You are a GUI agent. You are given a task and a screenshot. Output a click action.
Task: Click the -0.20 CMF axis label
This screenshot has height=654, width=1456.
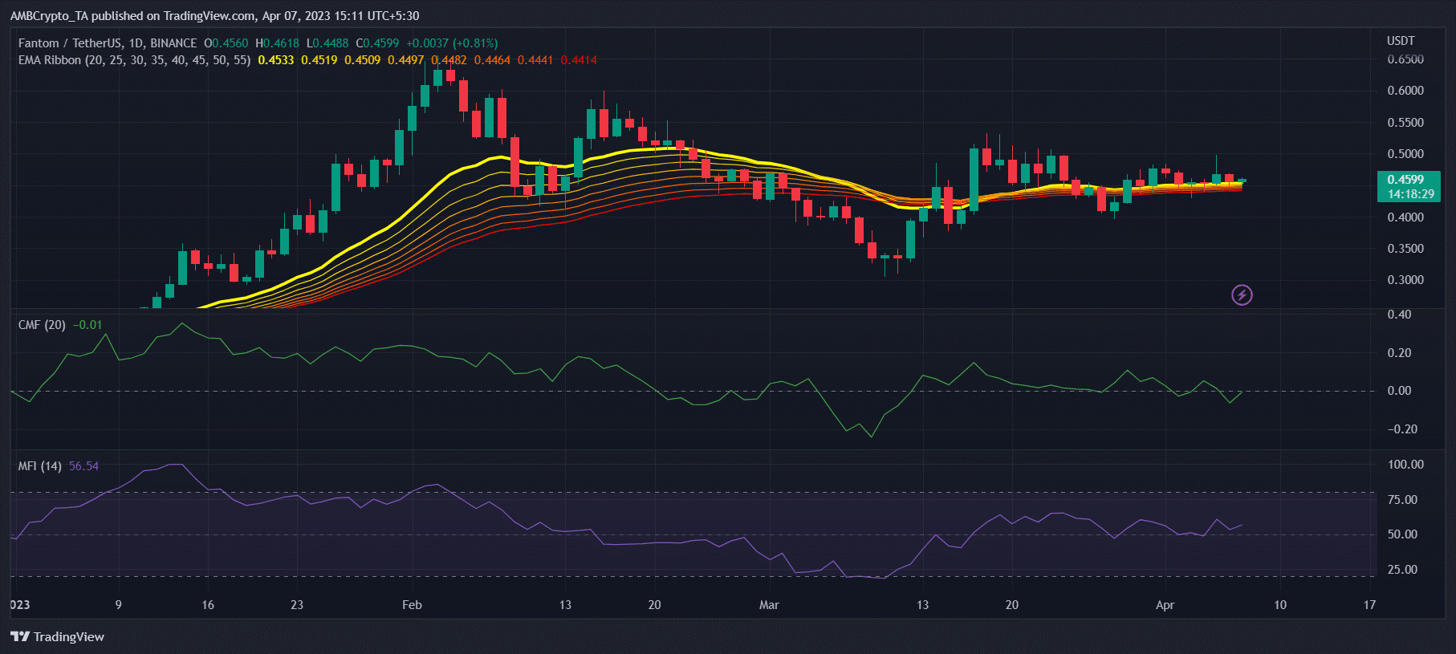[x=1402, y=429]
